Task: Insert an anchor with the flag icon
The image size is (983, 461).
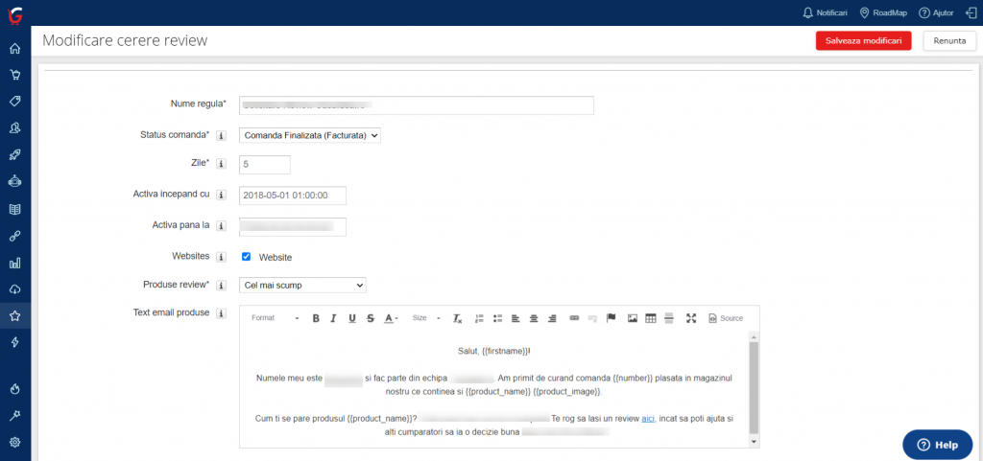Action: pyautogui.click(x=611, y=318)
